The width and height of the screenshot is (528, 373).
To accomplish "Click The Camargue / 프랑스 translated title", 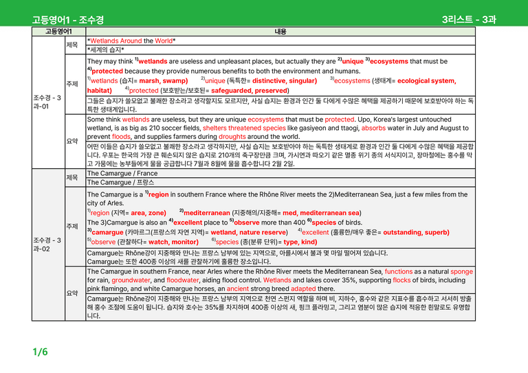I will point(120,182).
